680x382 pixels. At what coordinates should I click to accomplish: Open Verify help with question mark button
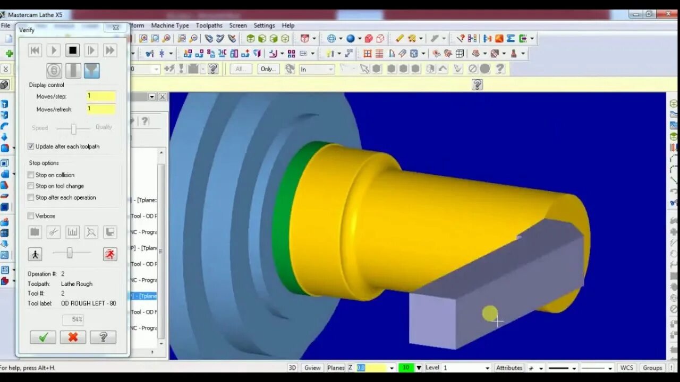103,337
